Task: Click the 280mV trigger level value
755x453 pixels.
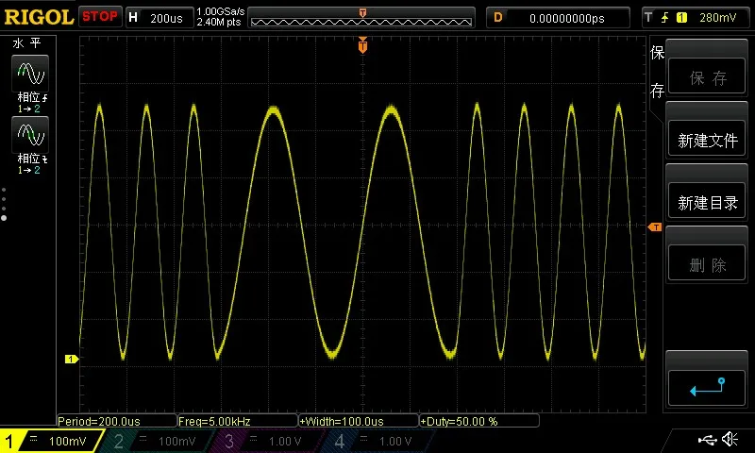Action: 717,18
